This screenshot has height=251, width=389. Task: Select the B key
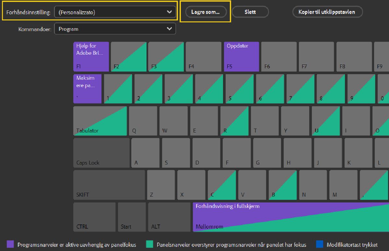(x=283, y=185)
